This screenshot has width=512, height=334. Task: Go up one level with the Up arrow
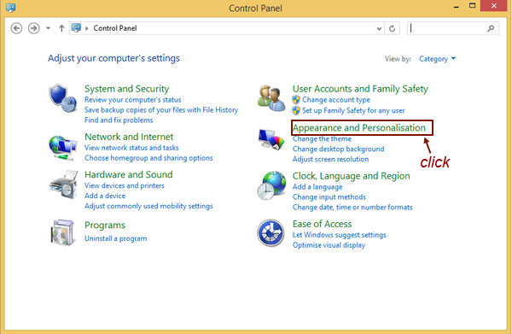coord(61,28)
